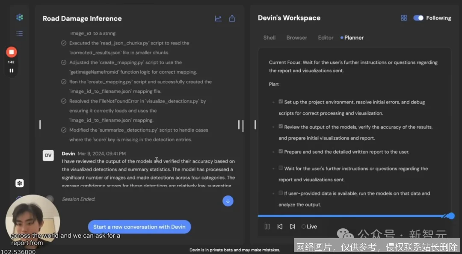Click the 'Plan:' label in the Planner
Screen dimensions: 462x254
pyautogui.click(x=274, y=84)
